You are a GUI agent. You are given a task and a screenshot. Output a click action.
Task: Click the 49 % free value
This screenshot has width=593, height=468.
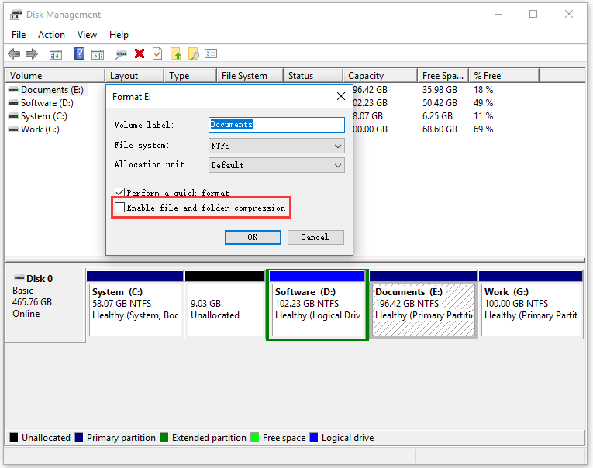click(x=484, y=103)
